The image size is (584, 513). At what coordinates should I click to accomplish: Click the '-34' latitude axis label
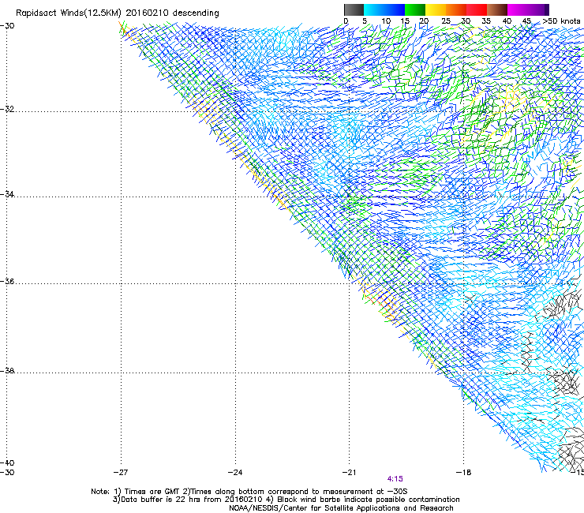pos(7,194)
